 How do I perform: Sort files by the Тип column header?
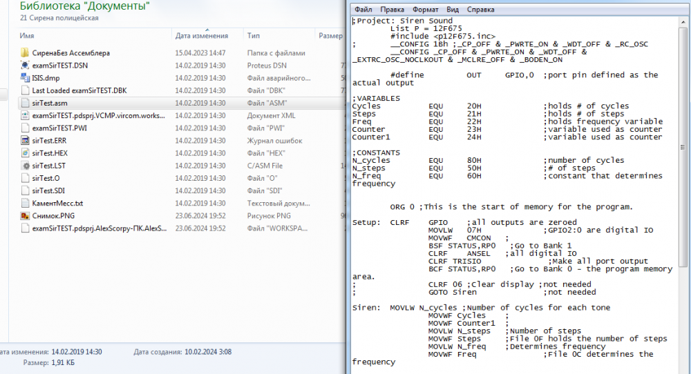tap(253, 36)
